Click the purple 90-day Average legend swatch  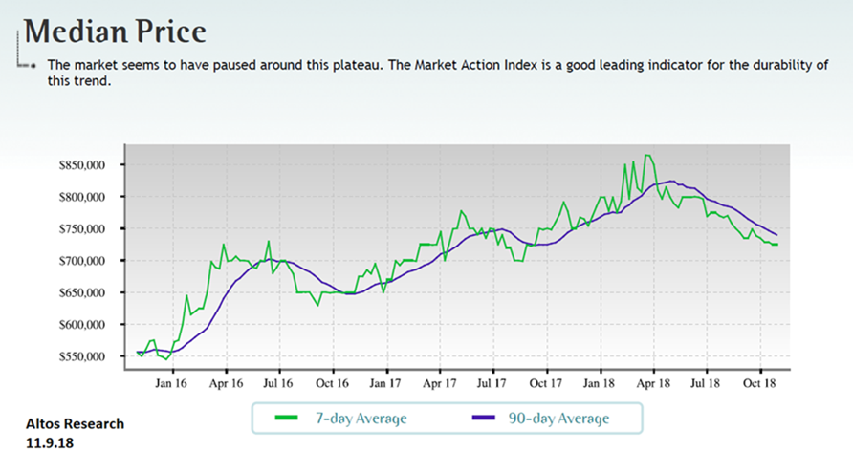484,418
